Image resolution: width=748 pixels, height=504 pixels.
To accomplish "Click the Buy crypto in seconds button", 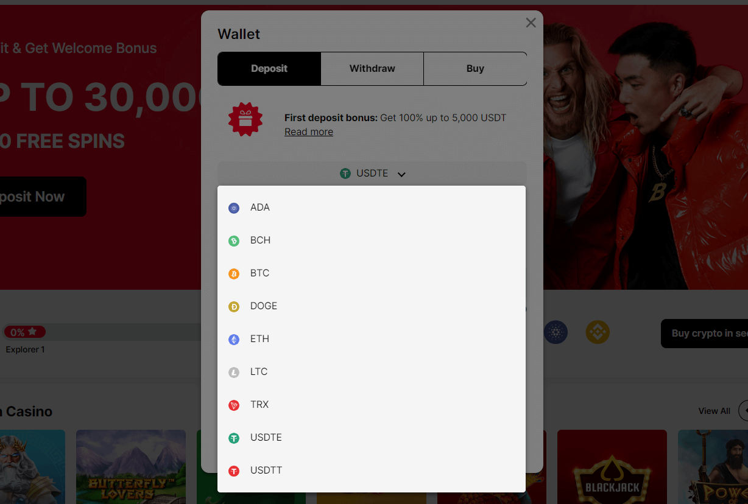I will (x=704, y=334).
